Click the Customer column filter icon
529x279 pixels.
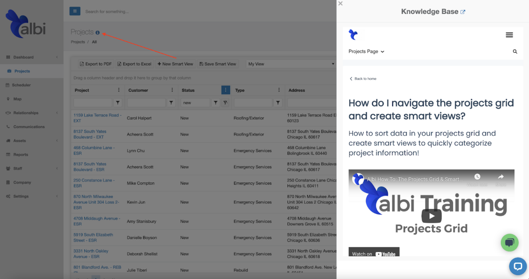[x=171, y=103]
